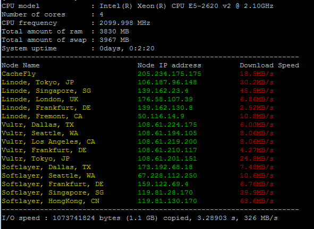Click the total swap value '3967 MB'
This screenshot has height=229, width=314.
coord(114,40)
